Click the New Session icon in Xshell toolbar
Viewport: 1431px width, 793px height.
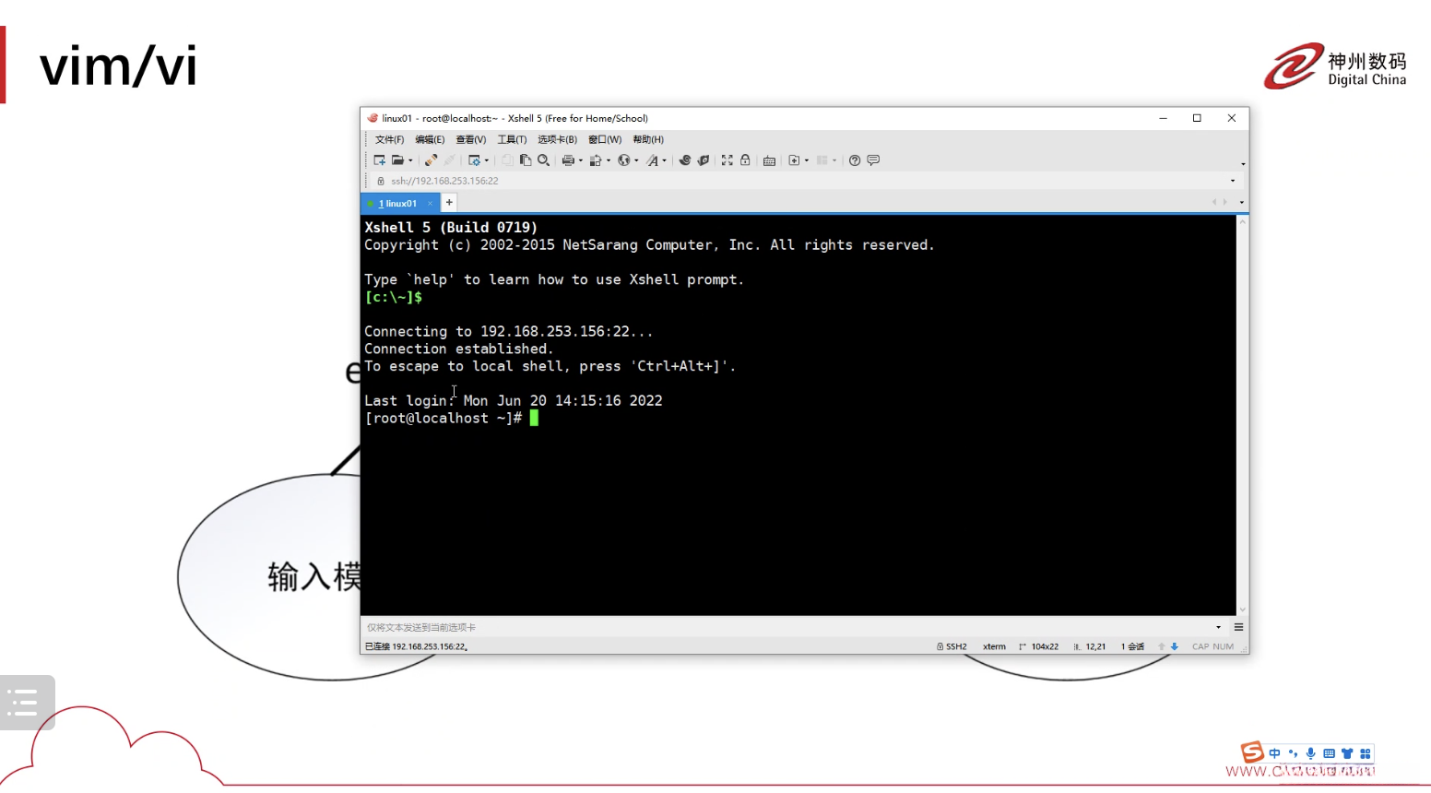tap(379, 160)
